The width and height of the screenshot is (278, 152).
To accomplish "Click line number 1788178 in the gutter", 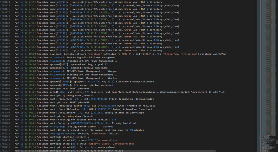I will (x=5, y=16).
